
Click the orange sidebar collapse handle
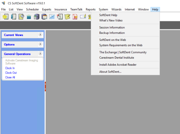point(45,86)
